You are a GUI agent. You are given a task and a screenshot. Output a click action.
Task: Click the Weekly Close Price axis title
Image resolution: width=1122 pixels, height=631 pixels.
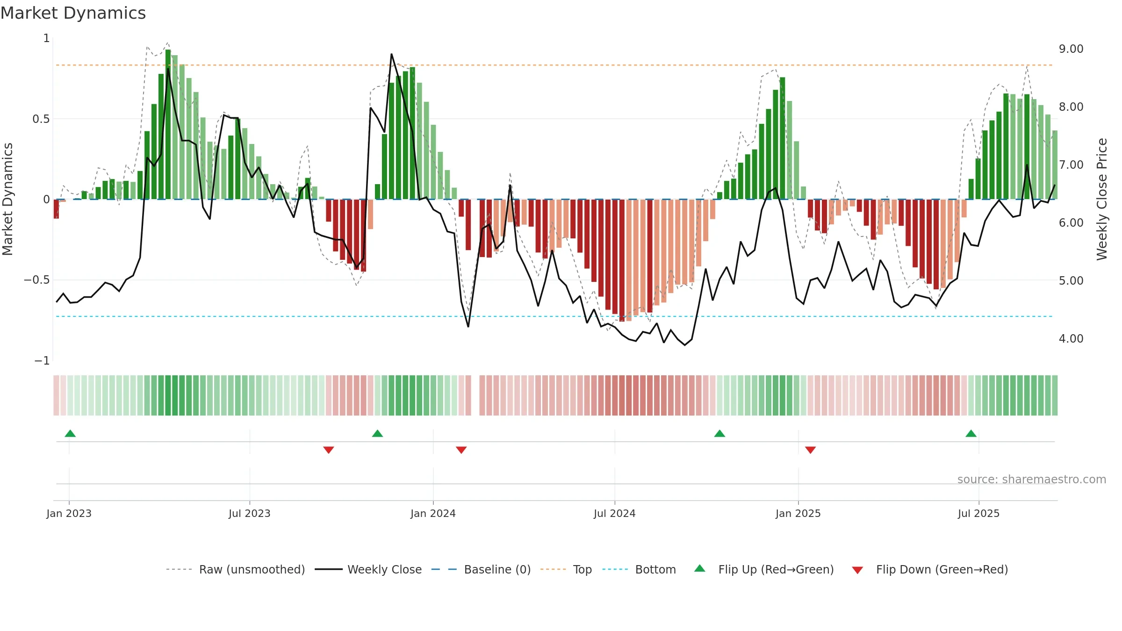[x=1102, y=199]
